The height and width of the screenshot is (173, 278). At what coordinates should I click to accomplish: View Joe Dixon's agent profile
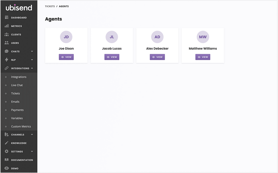(x=66, y=57)
